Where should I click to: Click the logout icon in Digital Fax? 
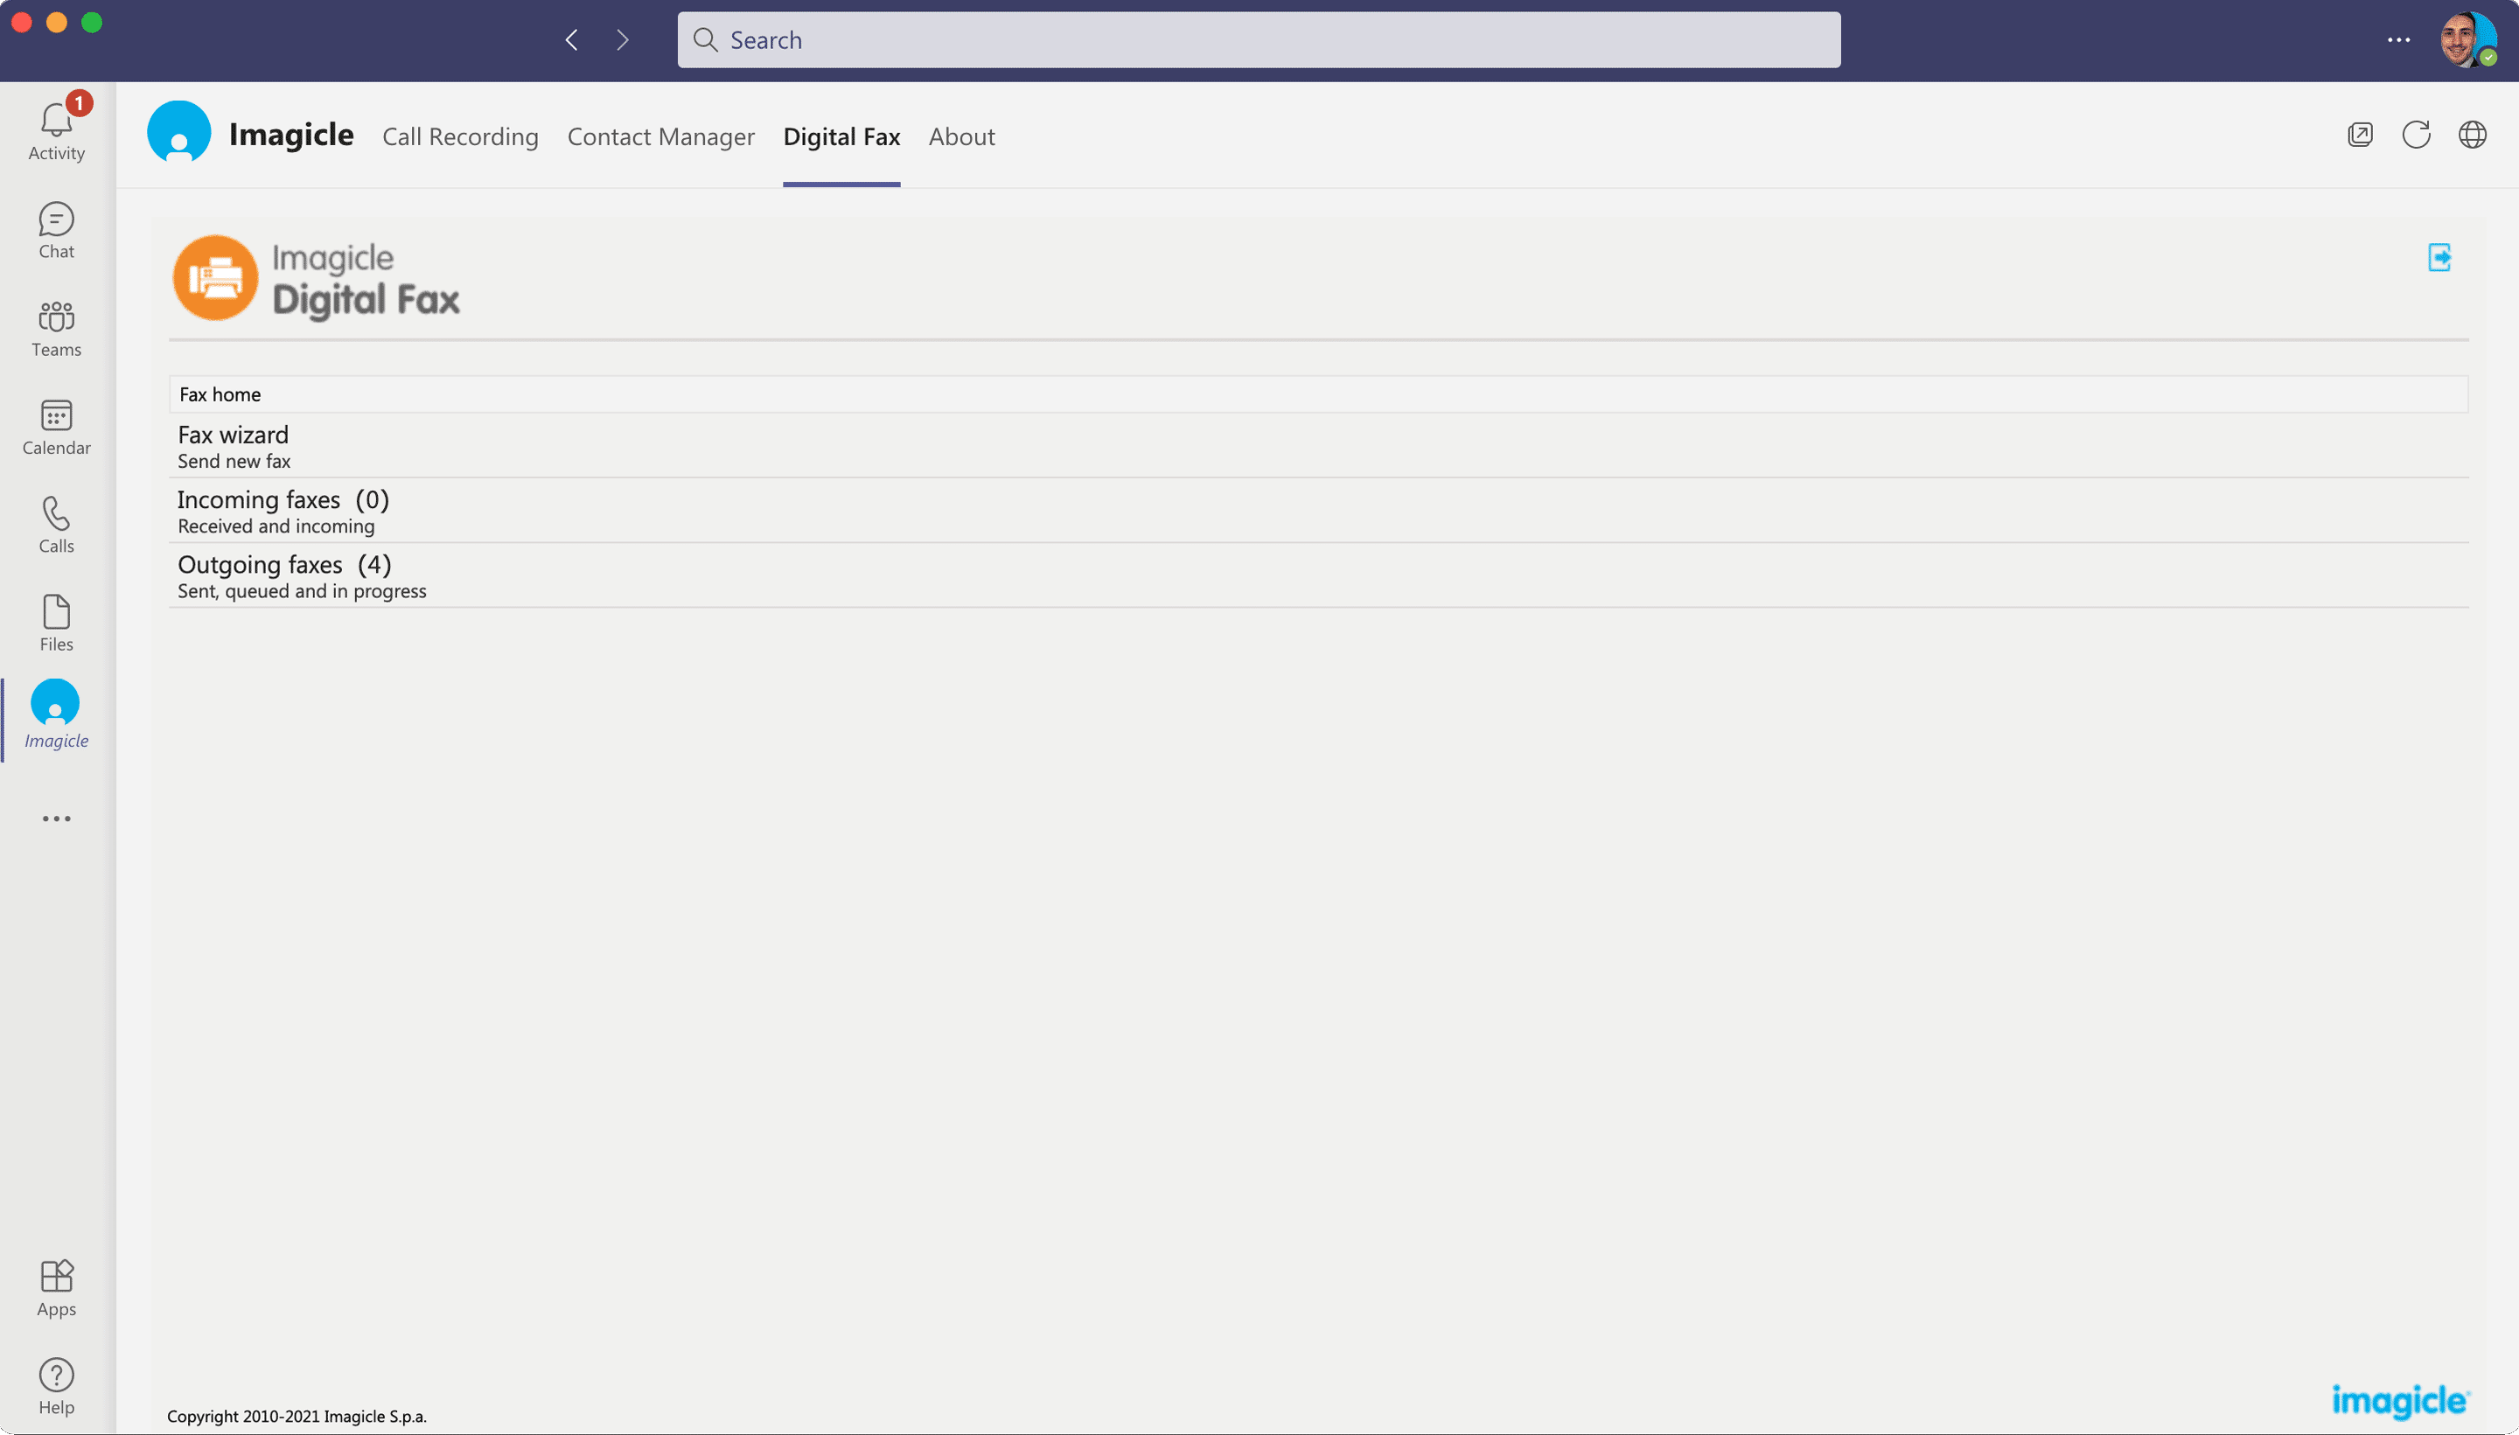click(x=2439, y=258)
